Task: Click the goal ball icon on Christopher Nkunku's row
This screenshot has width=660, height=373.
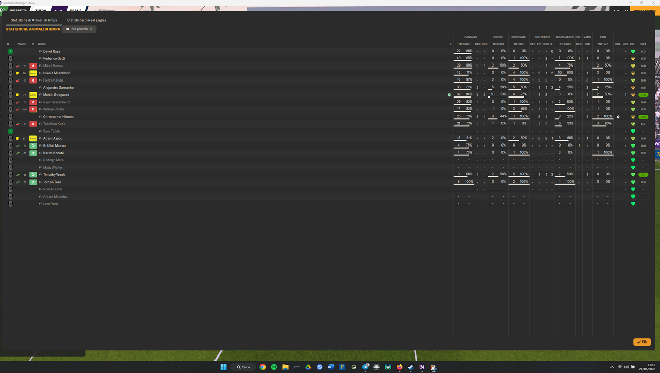Action: 618,117
